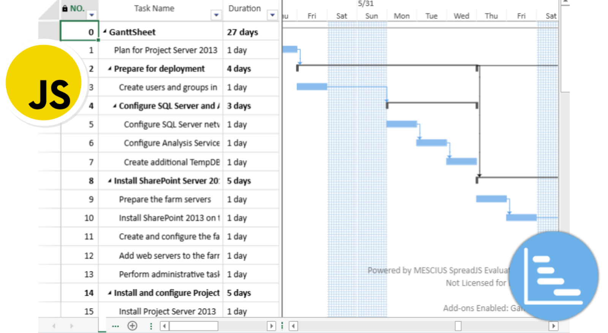The height and width of the screenshot is (333, 608).
Task: Open the Task Name column filter dropdown
Action: click(x=216, y=15)
